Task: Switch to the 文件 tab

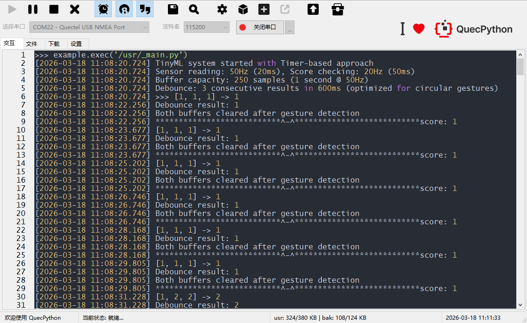Action: pyautogui.click(x=32, y=44)
